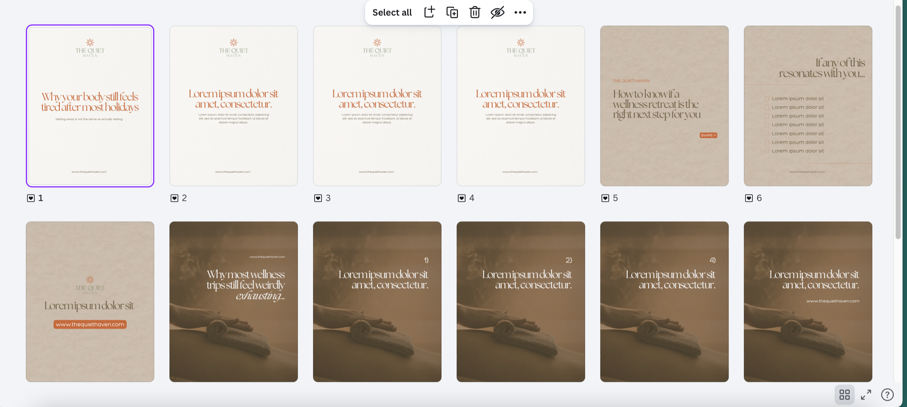Image resolution: width=907 pixels, height=407 pixels.
Task: Open 'If any of this resonates' checklist page
Action: tap(808, 106)
